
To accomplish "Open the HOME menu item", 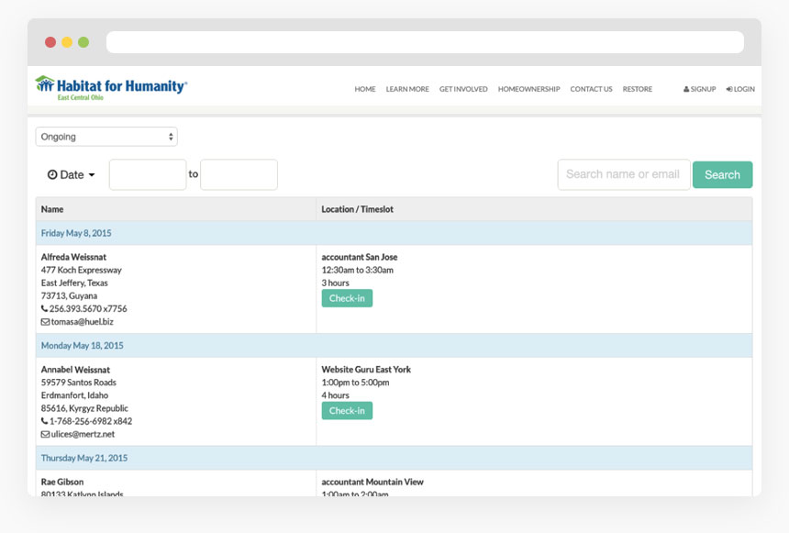I will coord(365,89).
